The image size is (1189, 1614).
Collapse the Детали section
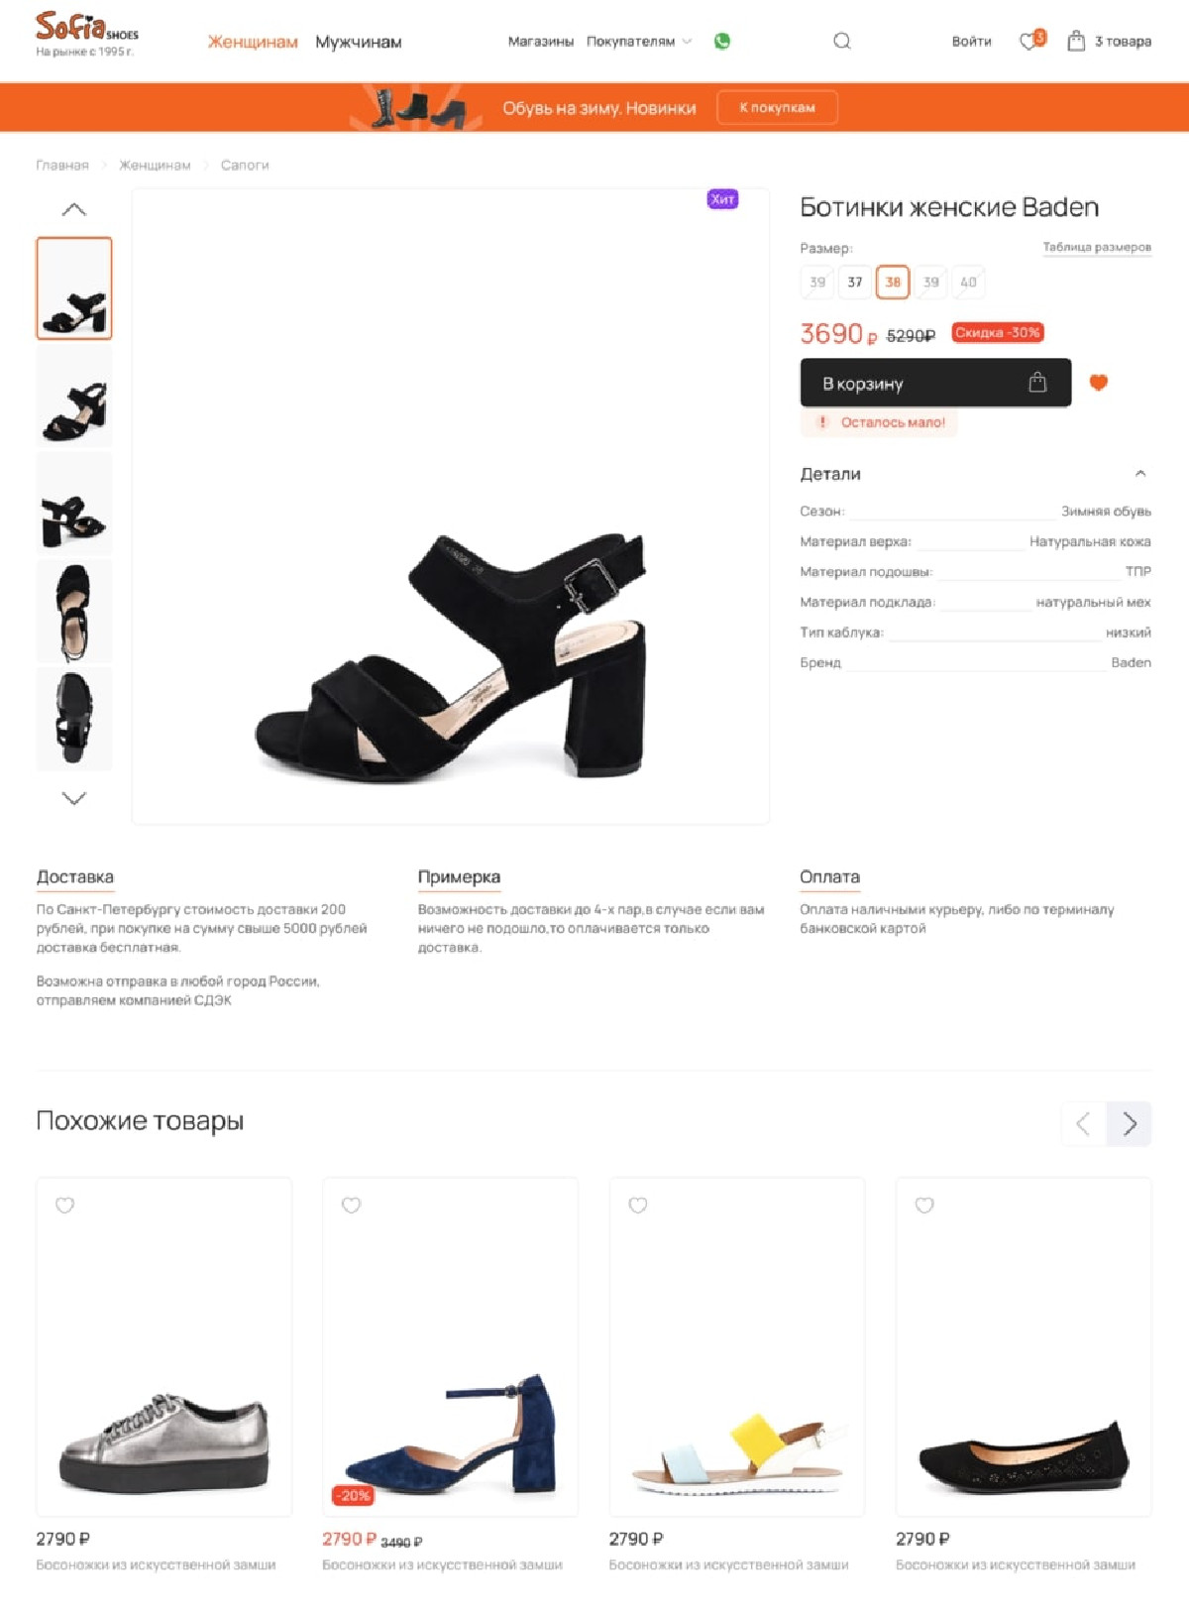pyautogui.click(x=1140, y=474)
